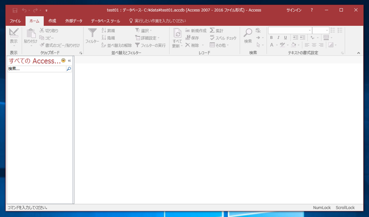Switch to the 作成 tab

52,21
